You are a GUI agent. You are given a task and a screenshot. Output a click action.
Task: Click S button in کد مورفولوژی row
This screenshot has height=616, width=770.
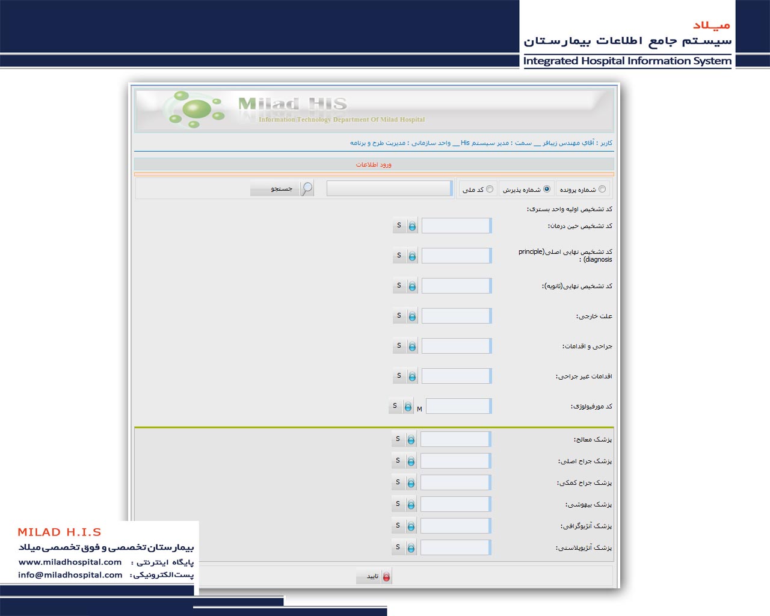click(x=395, y=406)
